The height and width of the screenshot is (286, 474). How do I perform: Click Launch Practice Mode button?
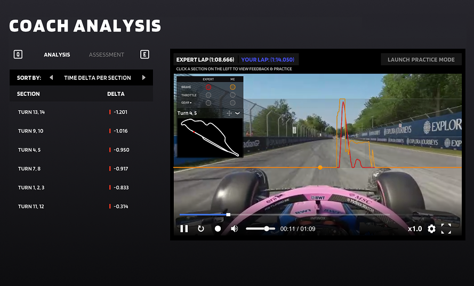[x=421, y=60]
